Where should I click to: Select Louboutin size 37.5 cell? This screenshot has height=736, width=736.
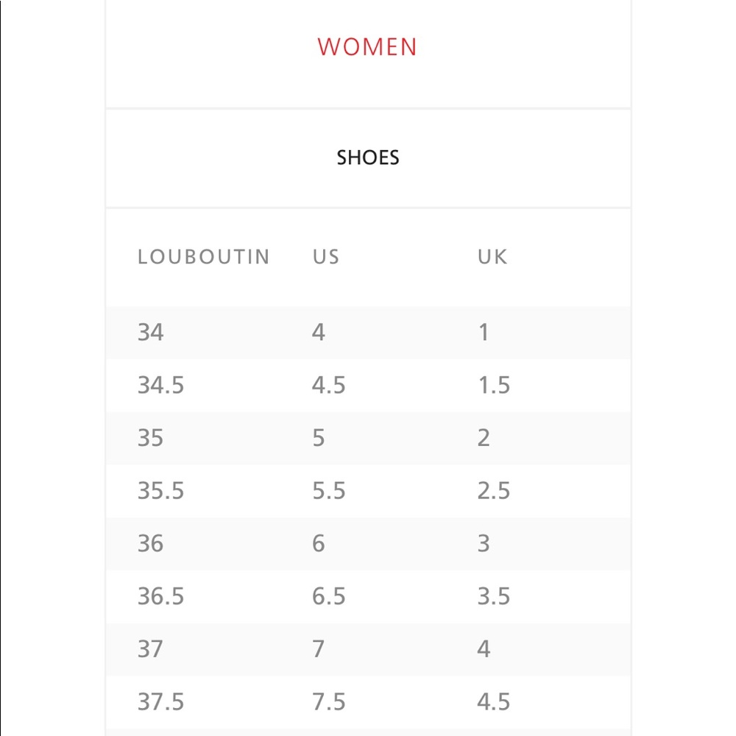pyautogui.click(x=160, y=702)
